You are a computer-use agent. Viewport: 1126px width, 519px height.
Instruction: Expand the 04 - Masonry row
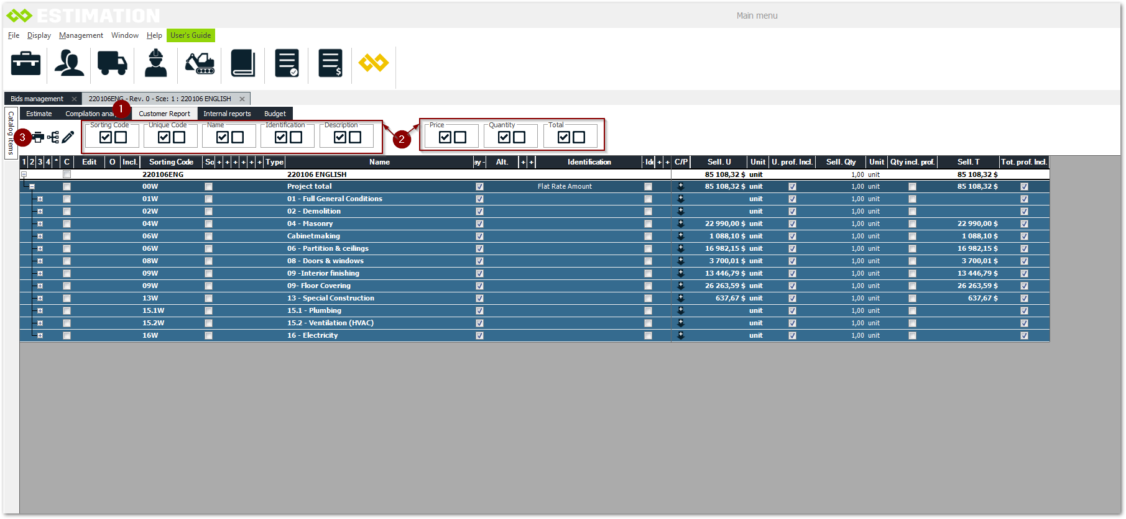point(40,223)
